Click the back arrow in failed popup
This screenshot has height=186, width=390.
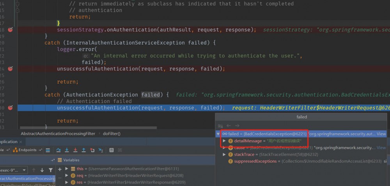click(x=229, y=126)
